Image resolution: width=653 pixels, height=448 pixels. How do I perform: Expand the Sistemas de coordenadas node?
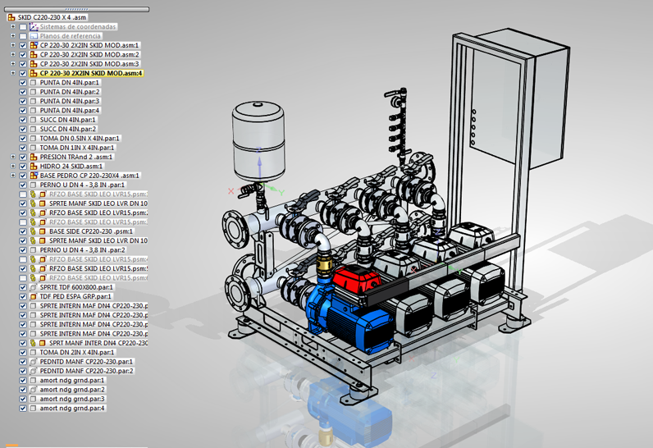click(13, 26)
